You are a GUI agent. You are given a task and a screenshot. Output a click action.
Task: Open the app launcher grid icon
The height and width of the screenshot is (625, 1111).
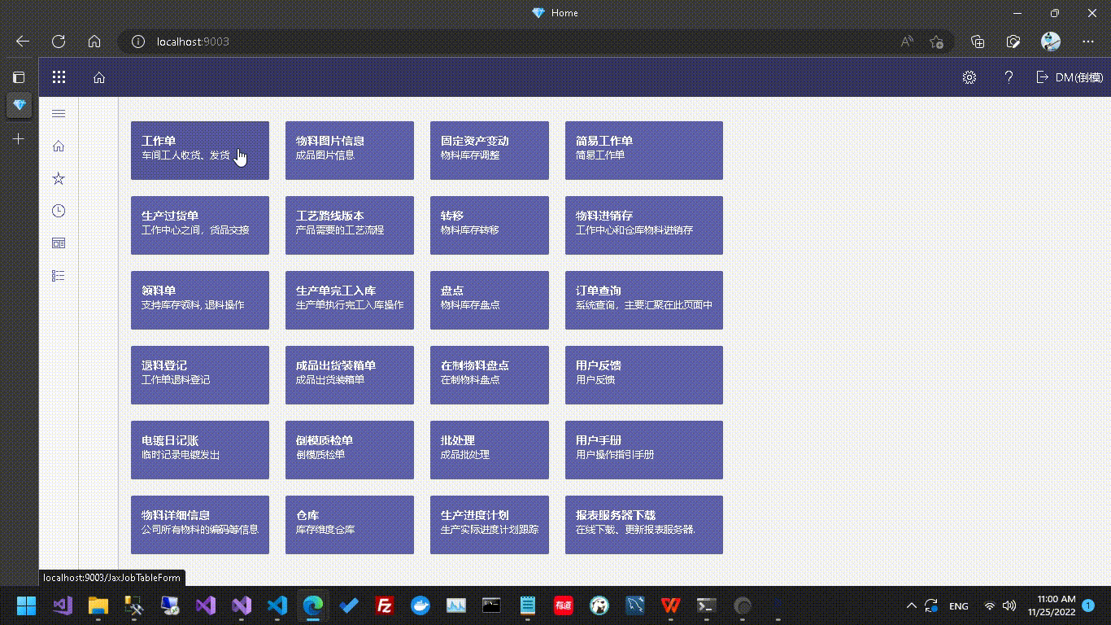(59, 77)
